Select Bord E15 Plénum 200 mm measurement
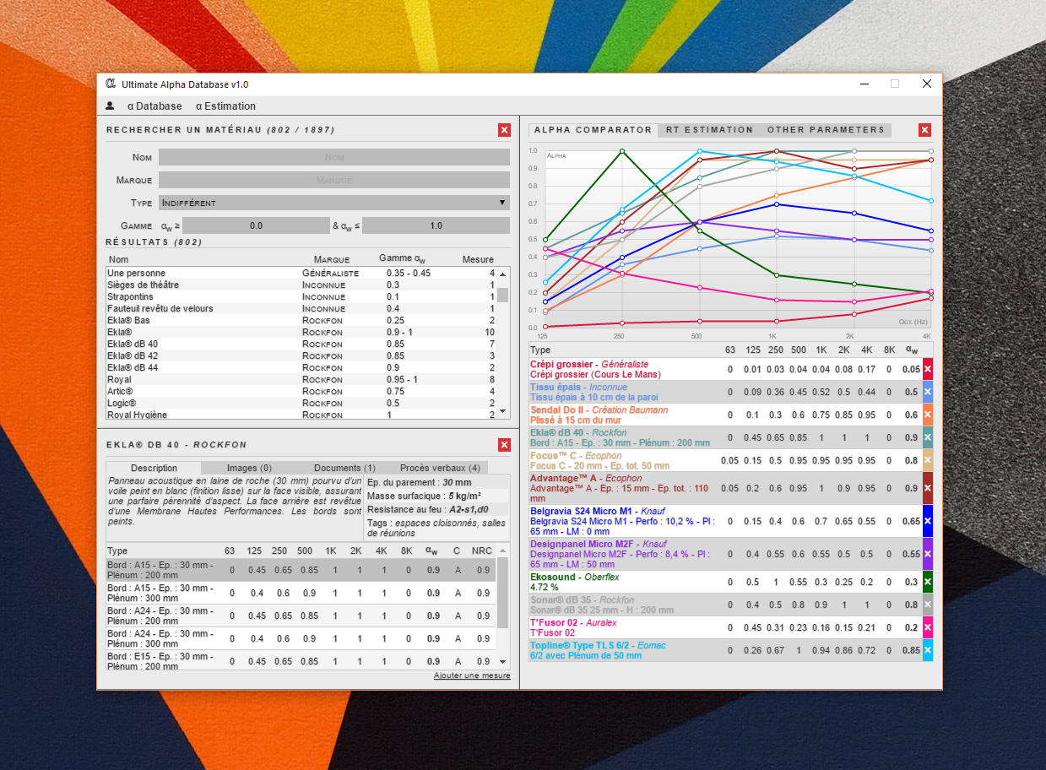The width and height of the screenshot is (1046, 770). pyautogui.click(x=301, y=661)
